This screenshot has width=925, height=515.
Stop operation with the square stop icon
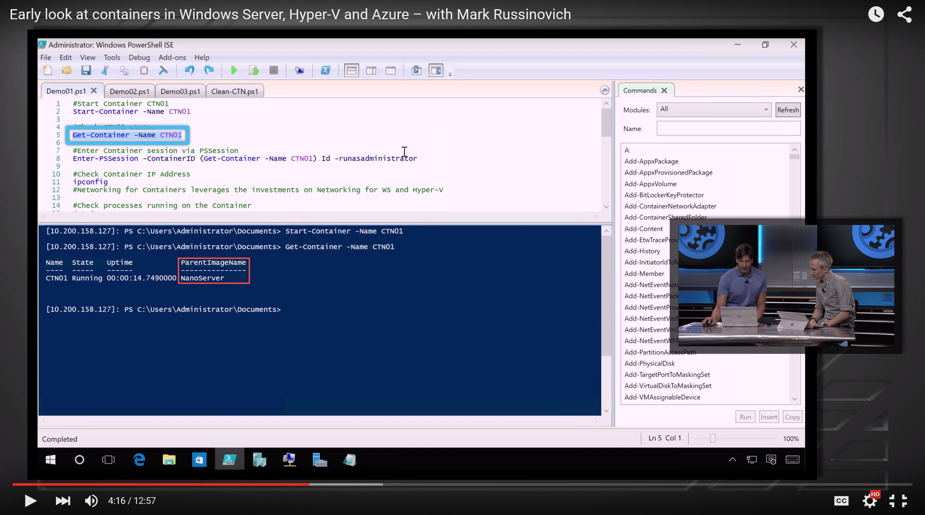point(274,71)
